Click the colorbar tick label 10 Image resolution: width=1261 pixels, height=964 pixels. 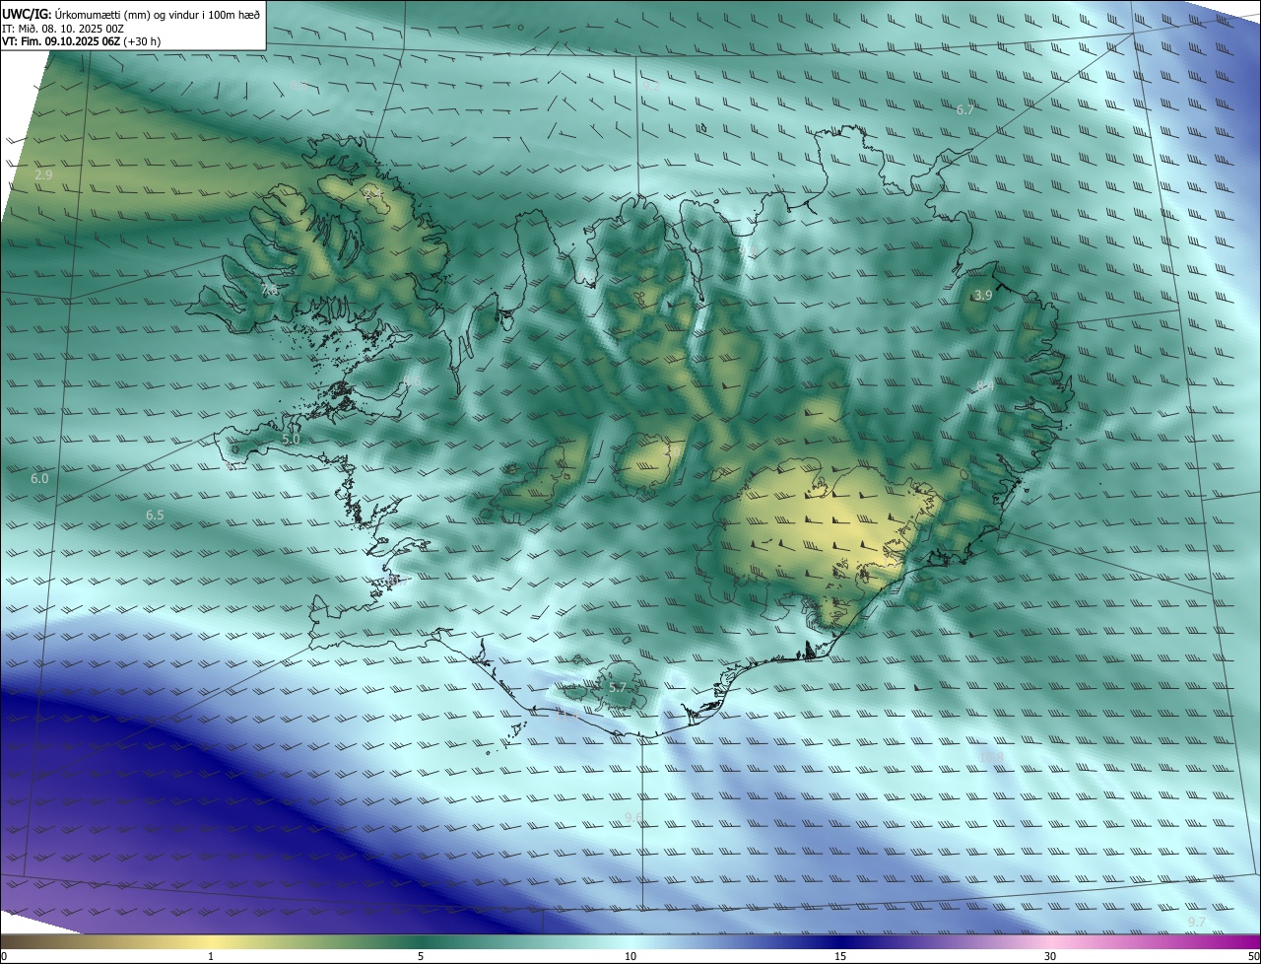pyautogui.click(x=630, y=956)
